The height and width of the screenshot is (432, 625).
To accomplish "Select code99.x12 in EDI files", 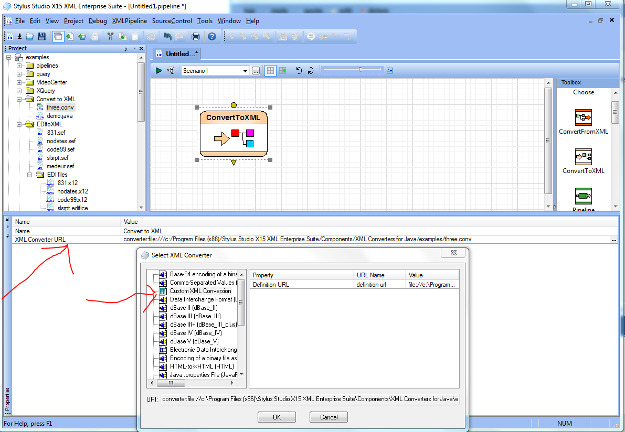I will [72, 200].
